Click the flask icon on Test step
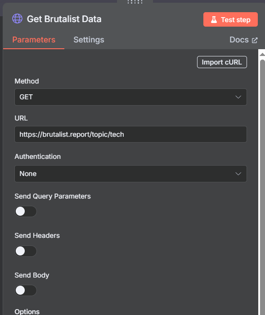265x315 pixels. click(214, 20)
